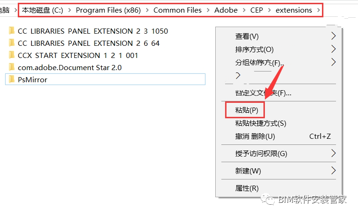This screenshot has height=215, width=358.
Task: Expand chevron after 本地磁盘 (C:)
Action: (x=70, y=10)
